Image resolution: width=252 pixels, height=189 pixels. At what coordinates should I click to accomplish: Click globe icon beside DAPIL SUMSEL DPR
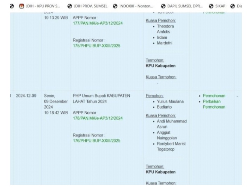163,6
